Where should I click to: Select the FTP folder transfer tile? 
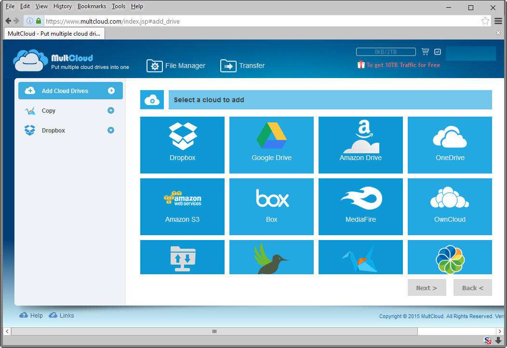(182, 257)
